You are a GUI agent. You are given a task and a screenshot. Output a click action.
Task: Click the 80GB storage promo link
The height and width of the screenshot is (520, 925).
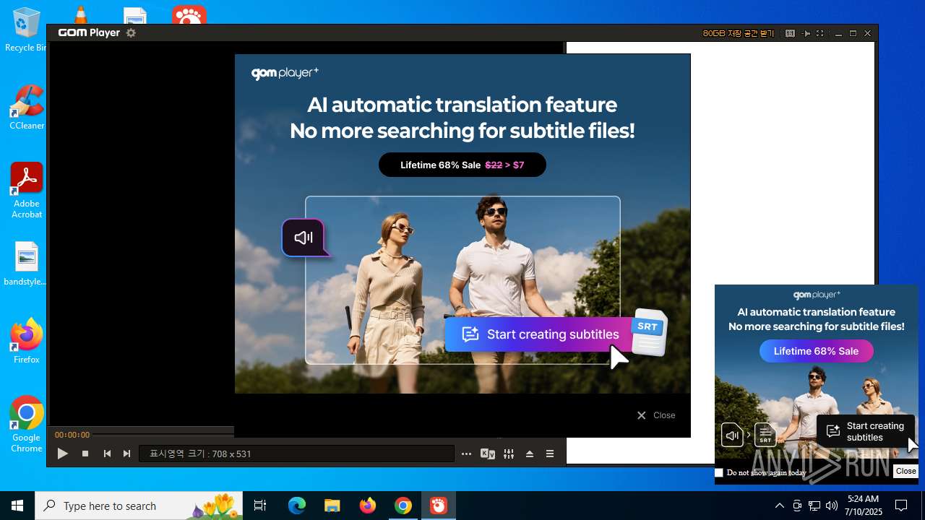click(x=739, y=33)
